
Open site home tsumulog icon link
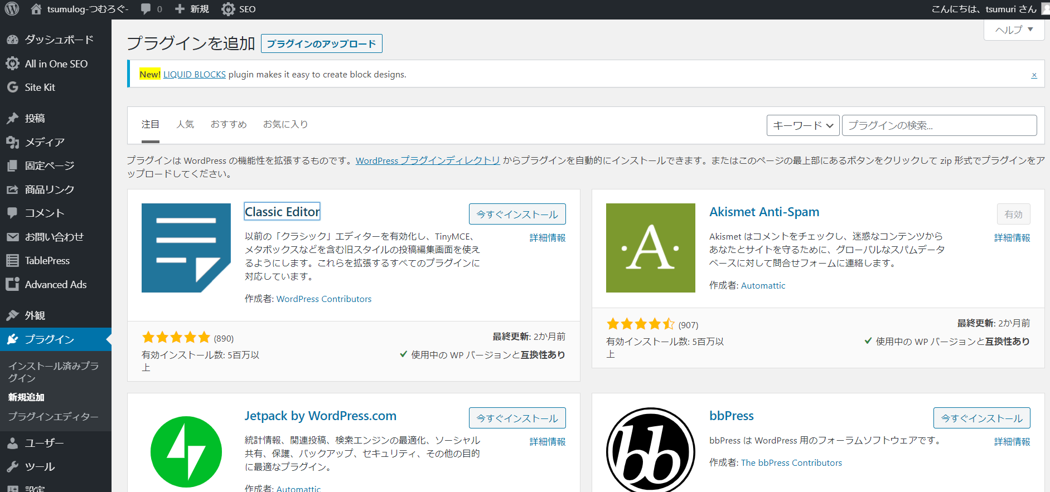(x=36, y=9)
